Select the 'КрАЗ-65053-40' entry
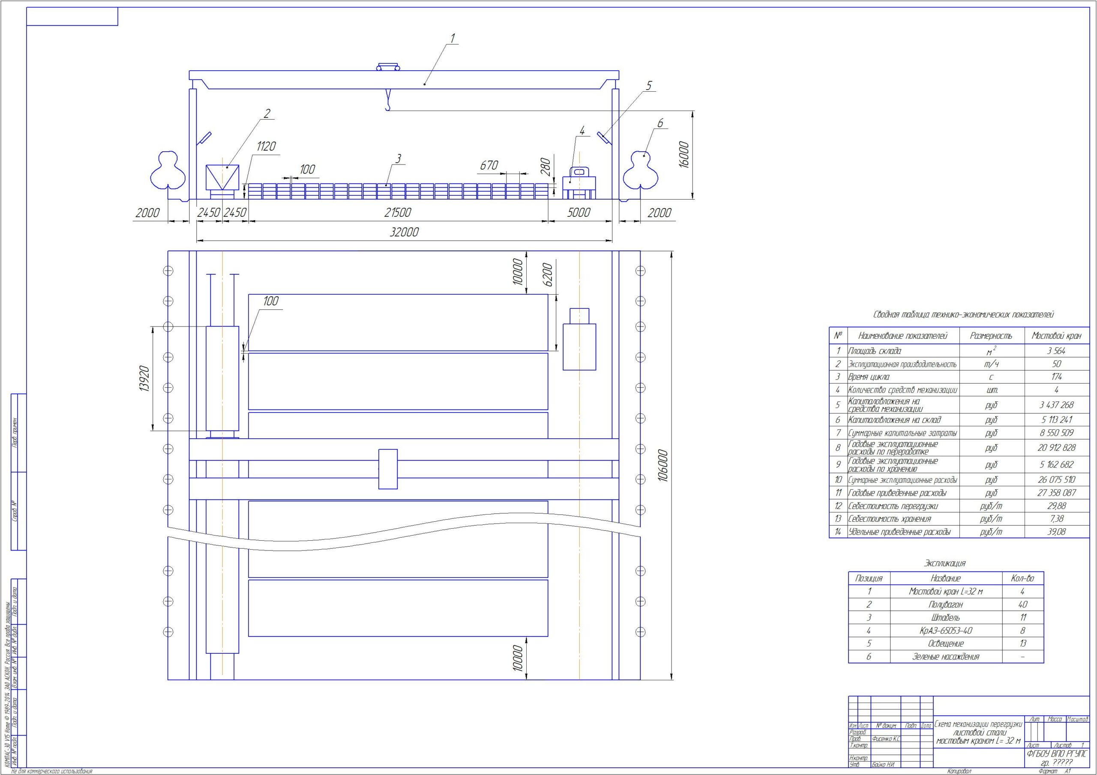This screenshot has height=775, width=1097. (x=946, y=631)
